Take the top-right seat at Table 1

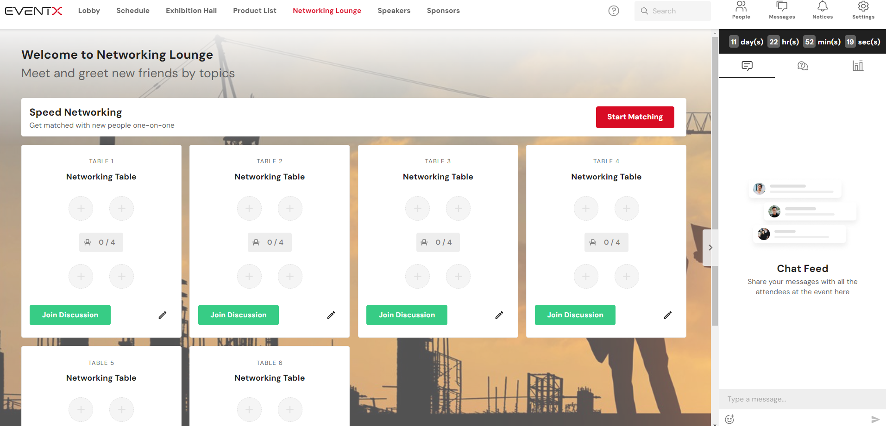point(122,209)
